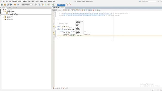Expand the Test Libraries node
The height and width of the screenshot is (91, 162).
[4, 19]
